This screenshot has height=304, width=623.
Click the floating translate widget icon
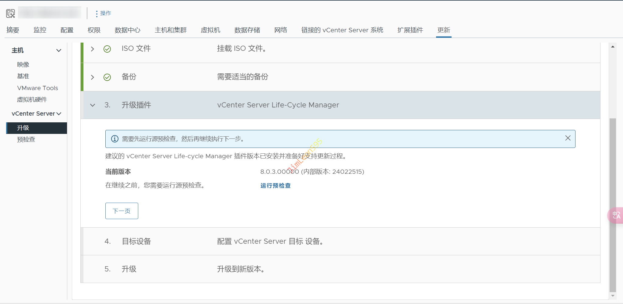(616, 215)
